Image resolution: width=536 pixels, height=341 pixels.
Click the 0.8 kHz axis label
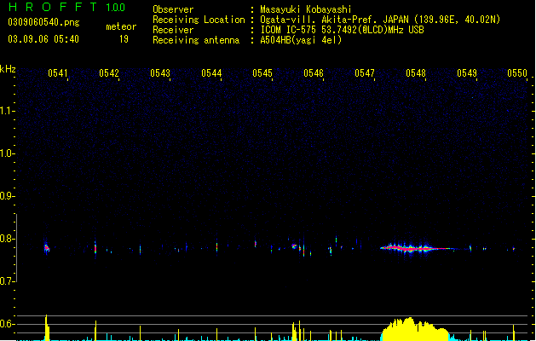coord(7,239)
